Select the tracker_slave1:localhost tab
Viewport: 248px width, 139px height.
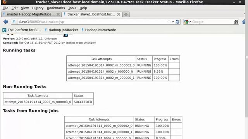[92, 14]
